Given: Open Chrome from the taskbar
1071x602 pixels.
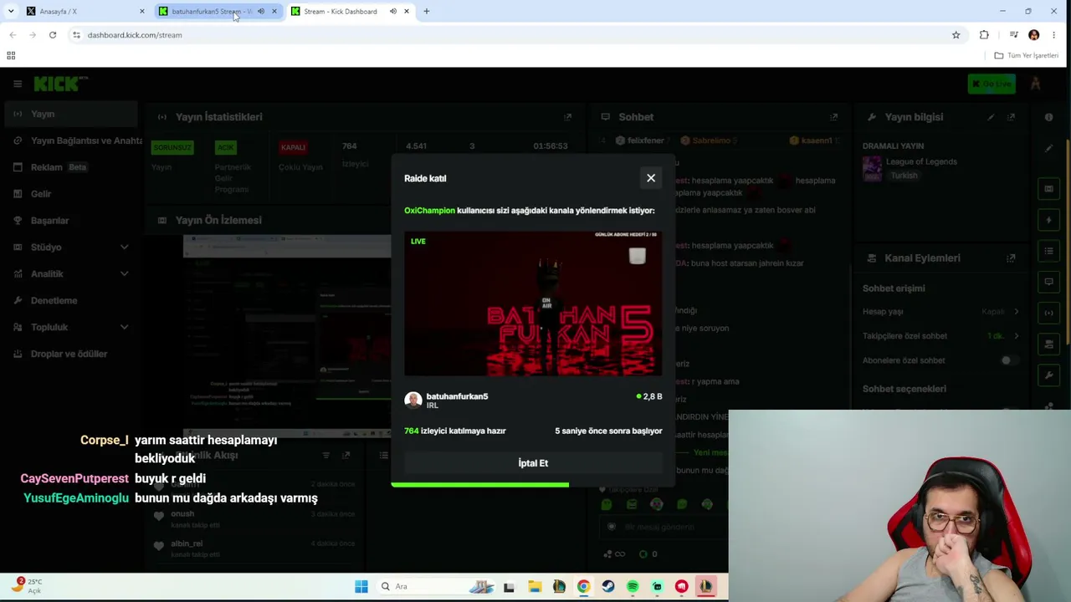Looking at the screenshot, I should [x=583, y=587].
